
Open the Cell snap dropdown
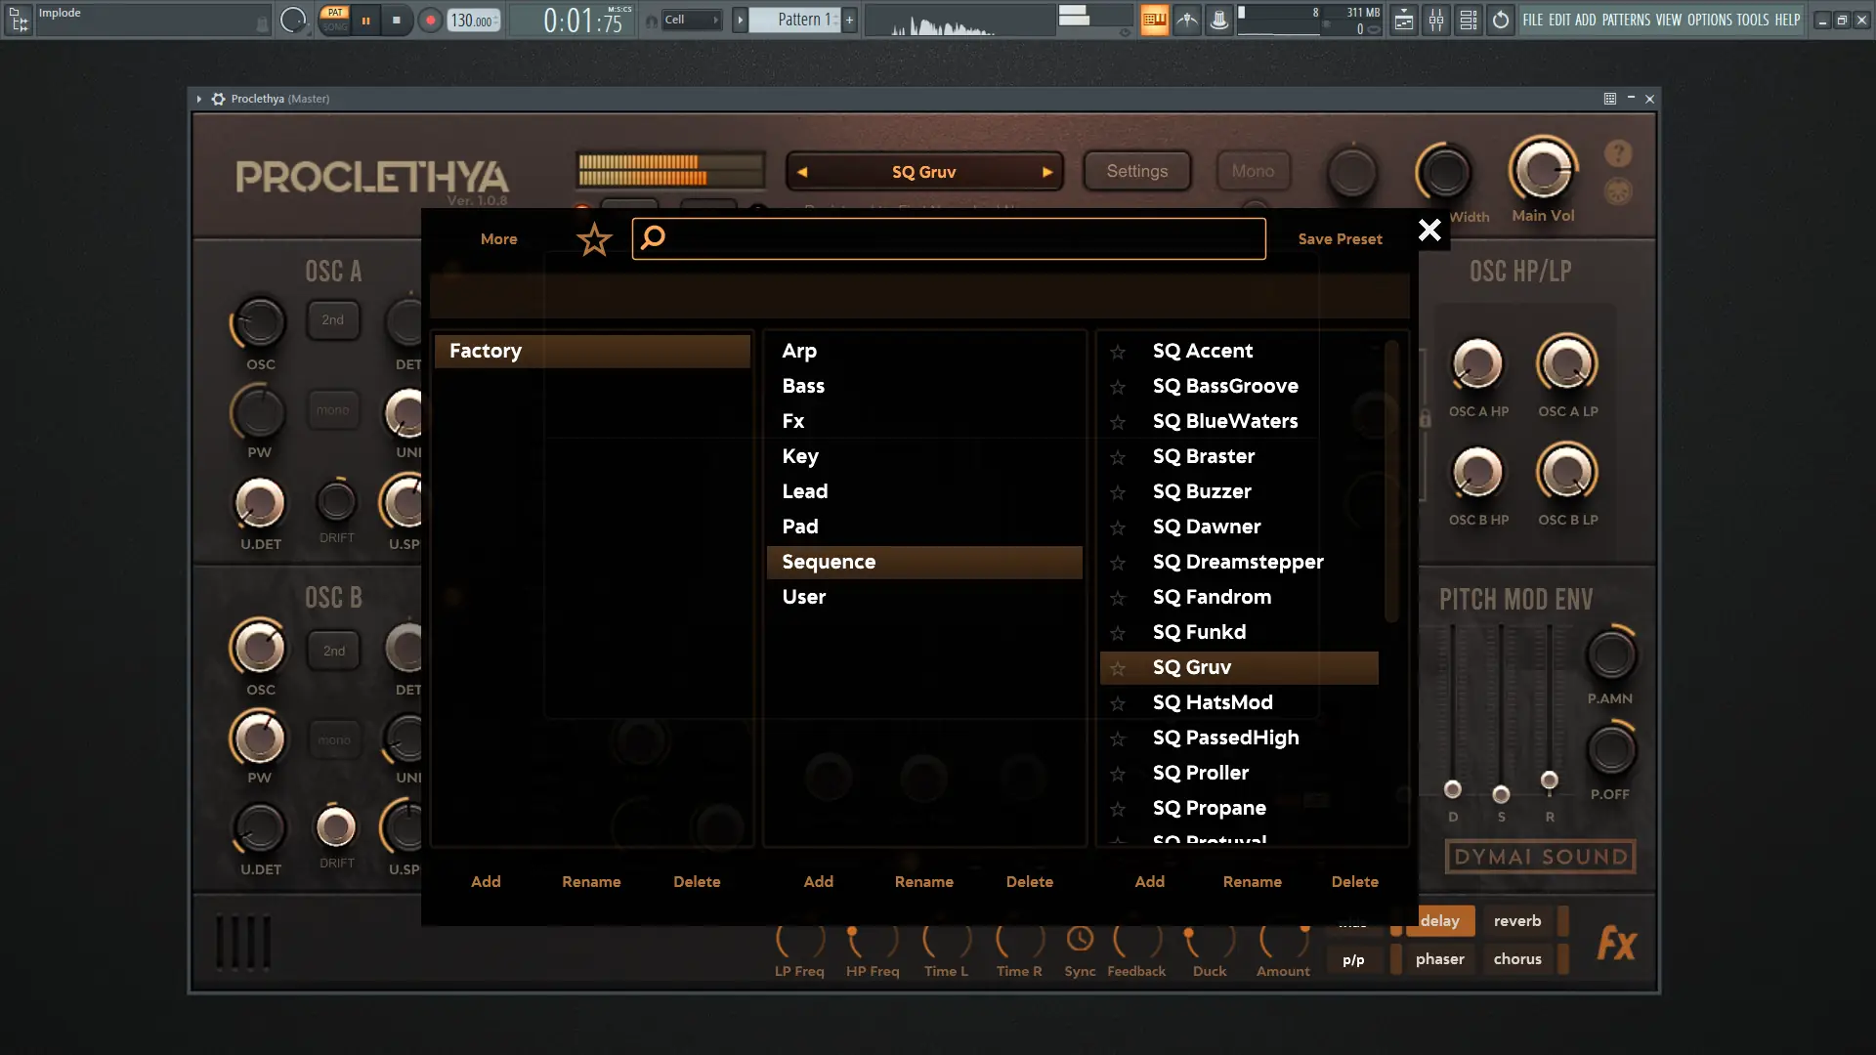(x=692, y=20)
